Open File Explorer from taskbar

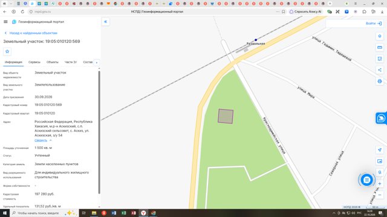pyautogui.click(x=94, y=213)
